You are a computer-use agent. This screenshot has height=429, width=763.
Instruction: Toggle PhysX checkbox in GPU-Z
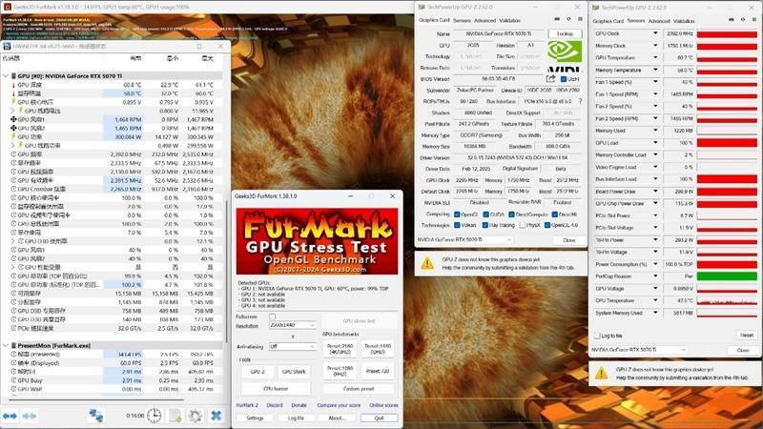(x=522, y=225)
